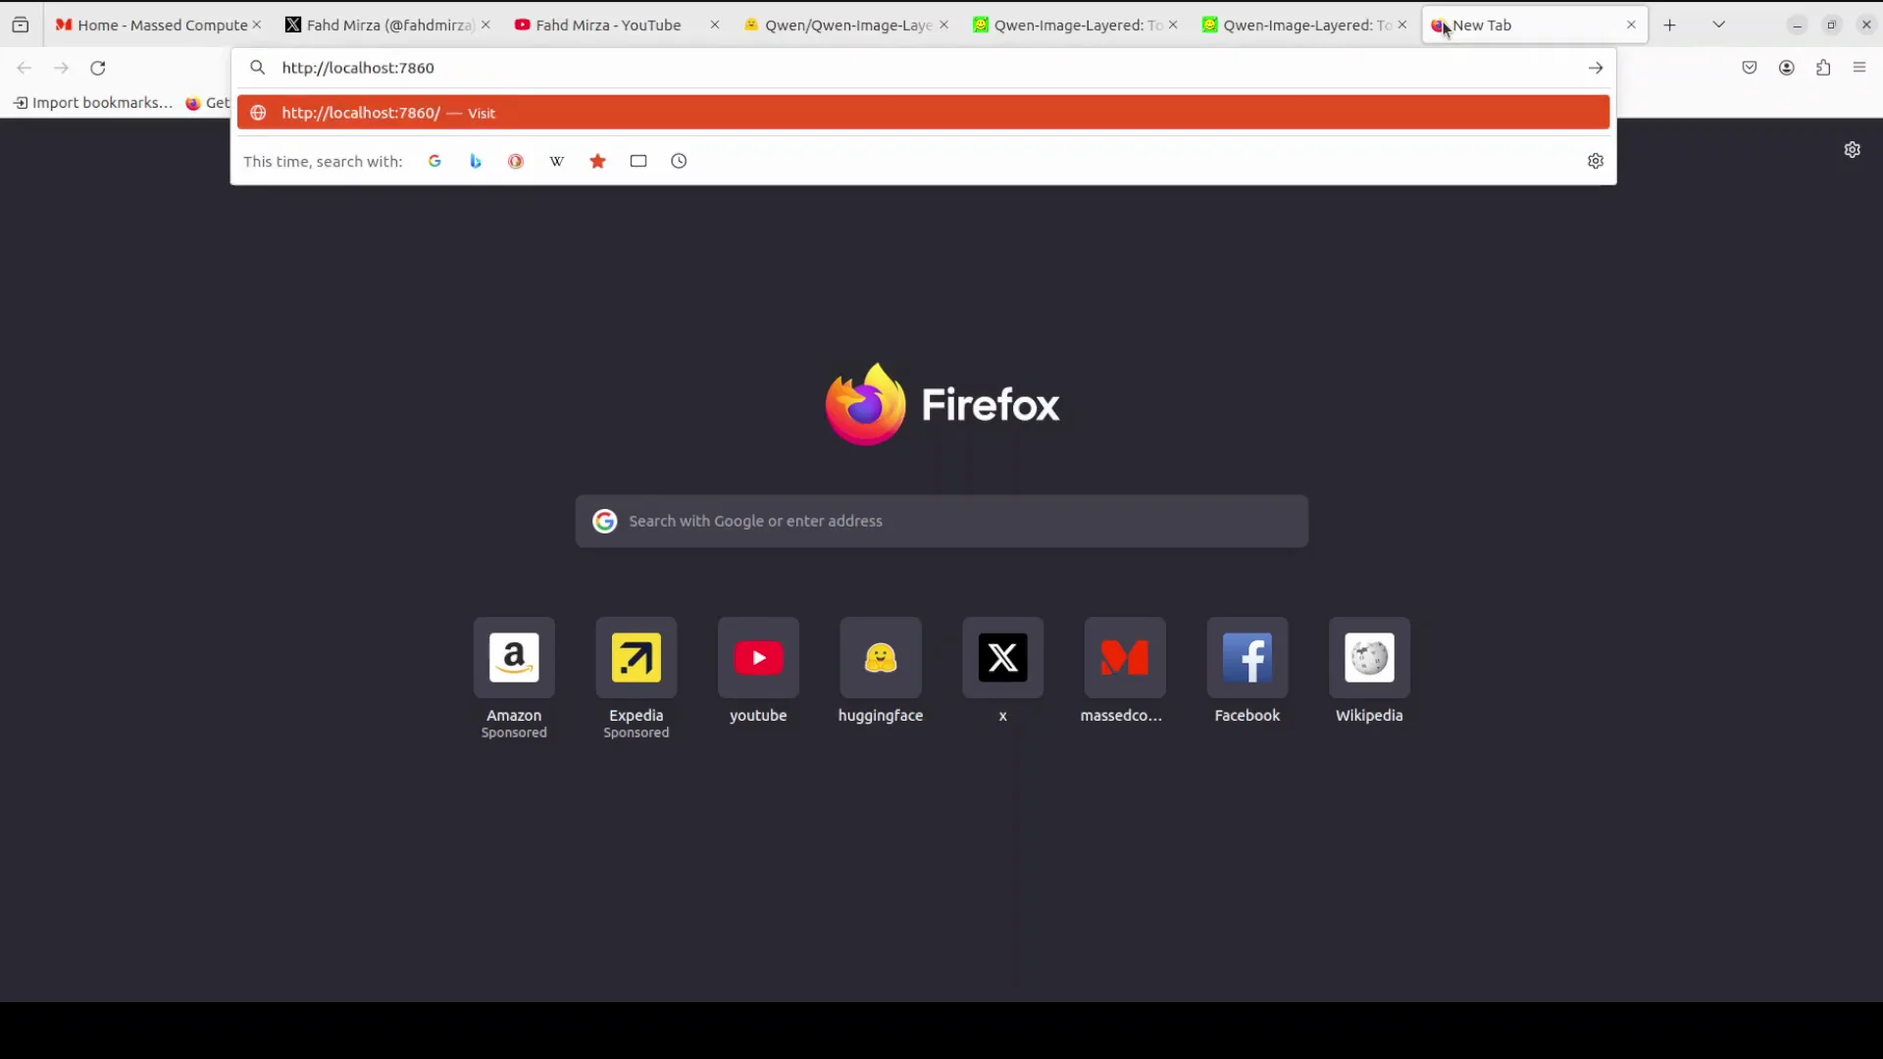Screen dimensions: 1883x1059
Task: Search bookmarks using the star icon
Action: coord(597,161)
